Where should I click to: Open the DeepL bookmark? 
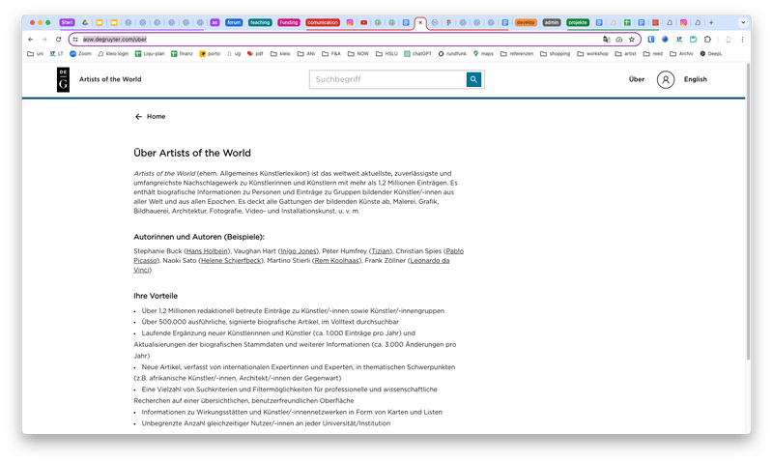coord(711,53)
